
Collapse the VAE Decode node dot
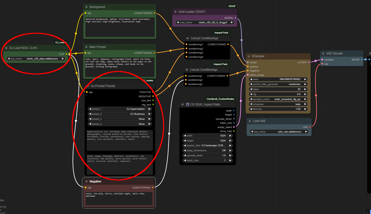(x=323, y=53)
